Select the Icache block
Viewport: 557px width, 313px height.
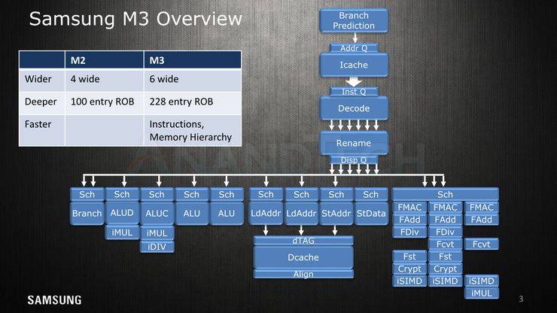(354, 65)
